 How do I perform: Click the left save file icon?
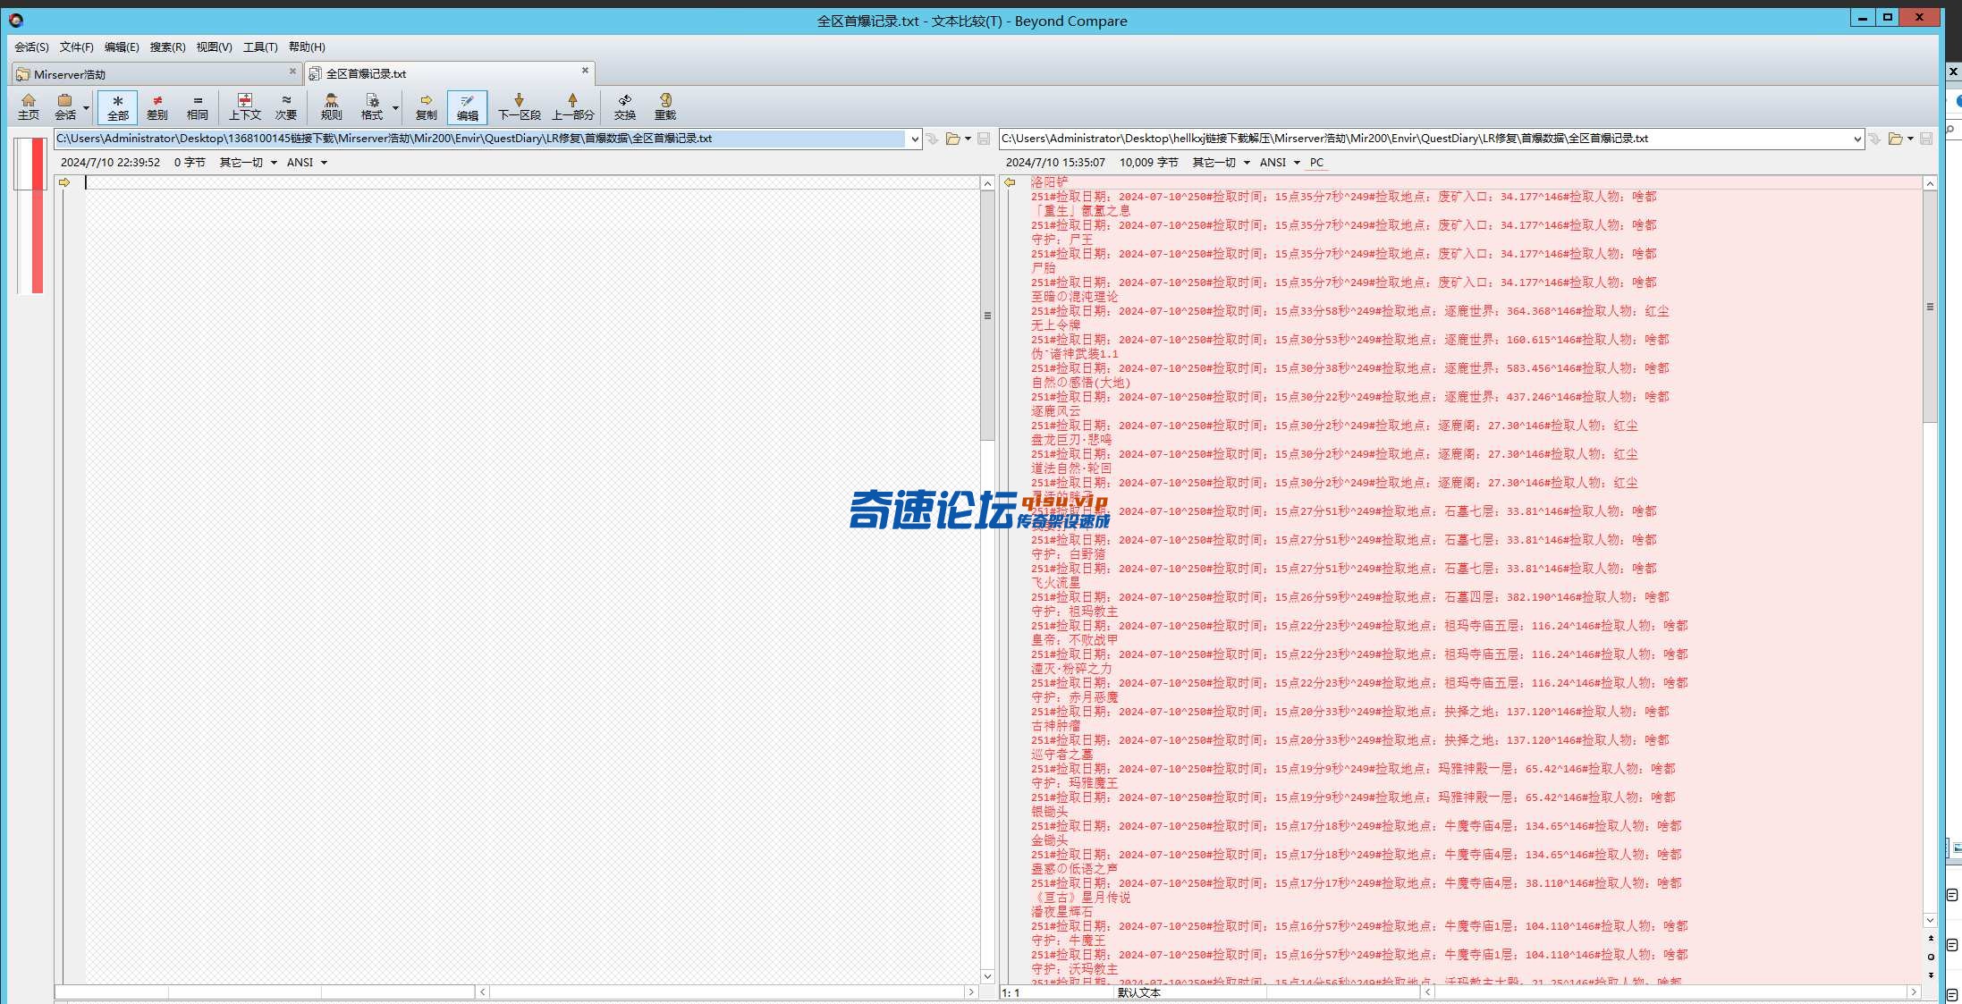pos(984,139)
